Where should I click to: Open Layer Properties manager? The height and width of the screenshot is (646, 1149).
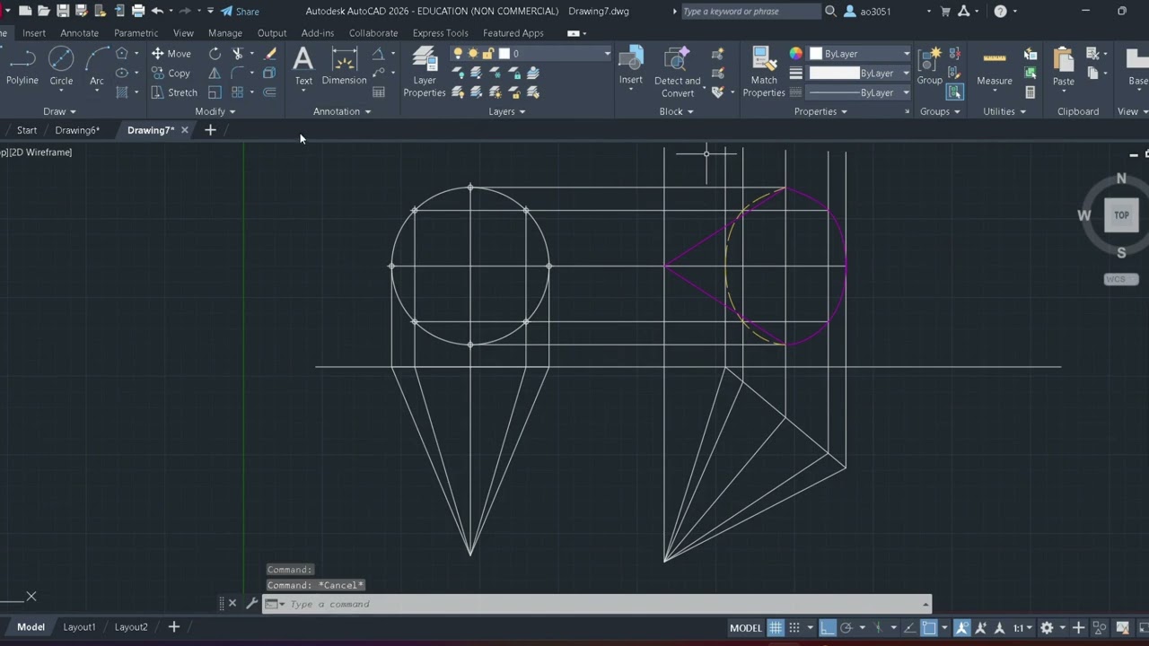425,72
